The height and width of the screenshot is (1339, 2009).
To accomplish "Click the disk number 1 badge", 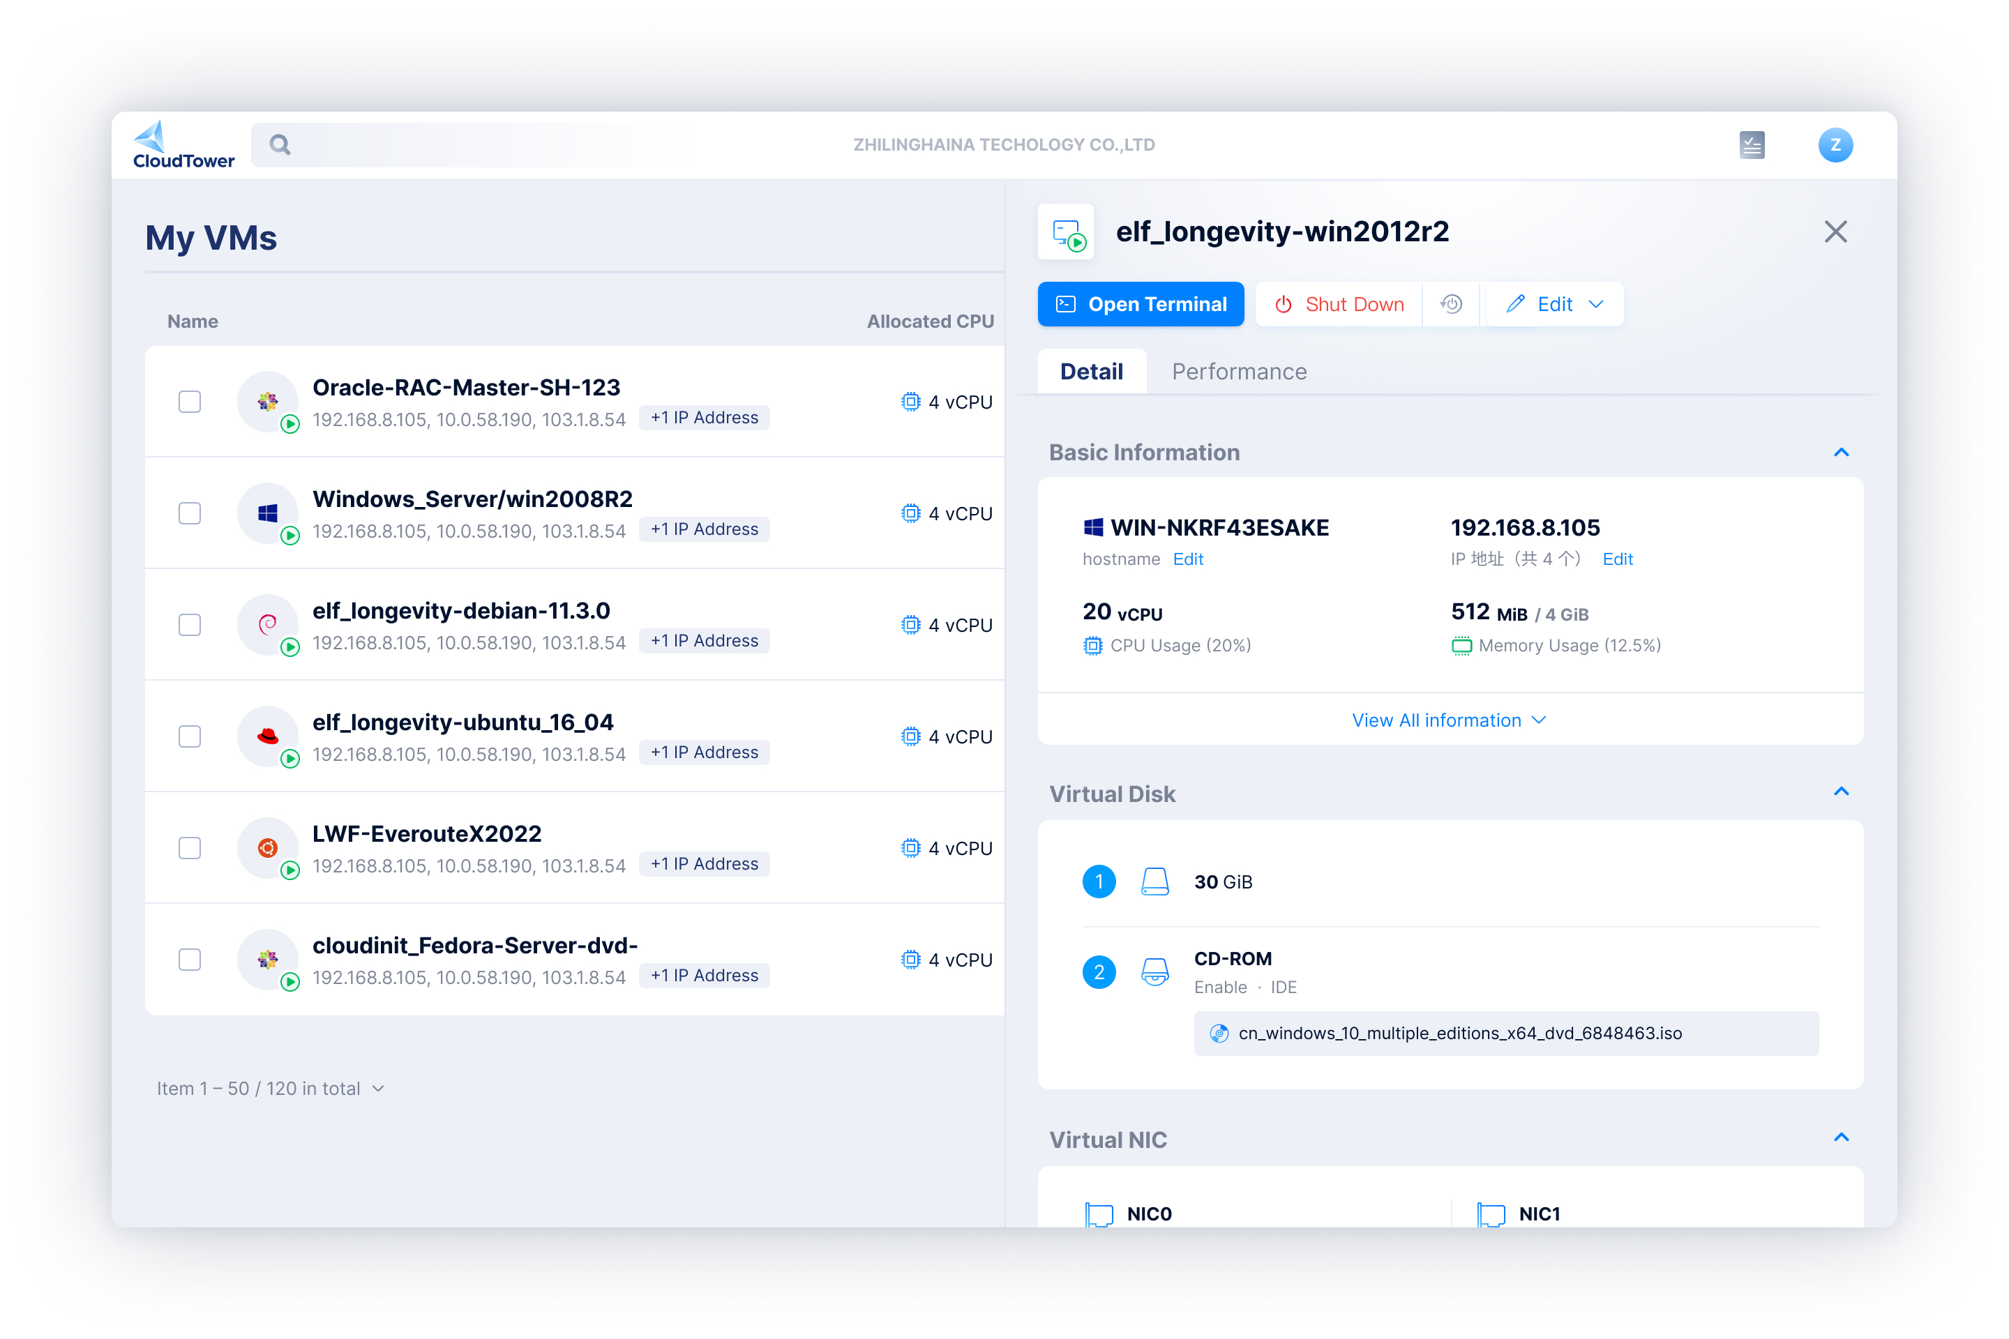I will 1099,882.
